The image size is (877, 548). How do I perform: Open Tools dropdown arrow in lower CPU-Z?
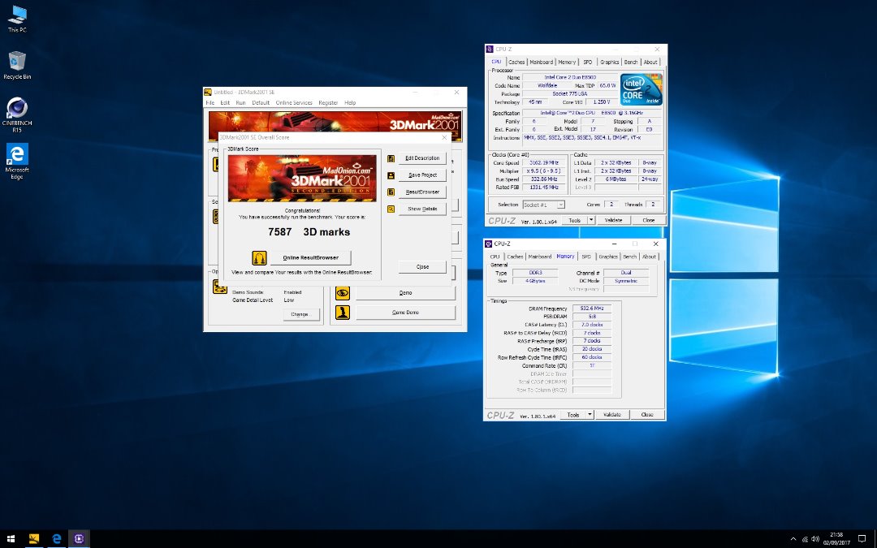coord(590,414)
